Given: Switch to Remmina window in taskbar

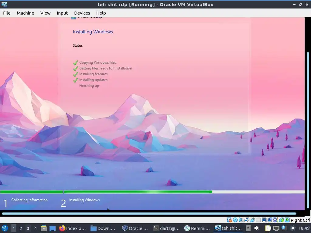Looking at the screenshot, I should (x=197, y=228).
